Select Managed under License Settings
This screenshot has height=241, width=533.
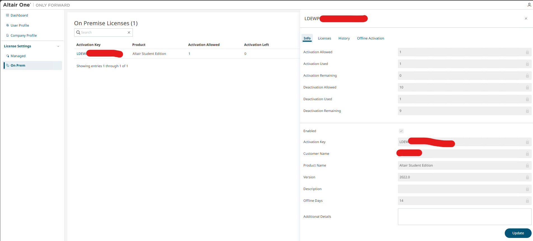[x=18, y=56]
